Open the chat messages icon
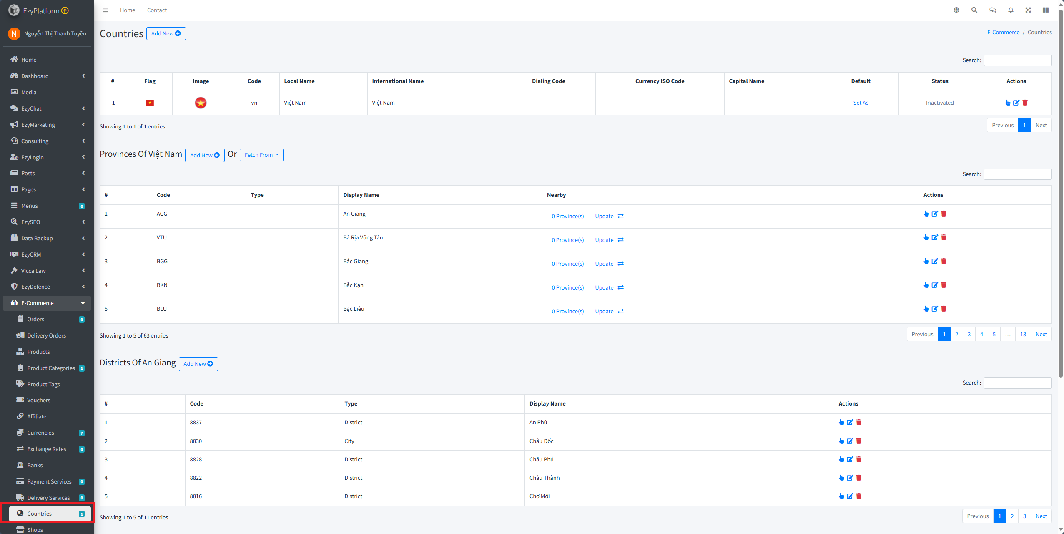Viewport: 1064px width, 534px height. coord(993,10)
